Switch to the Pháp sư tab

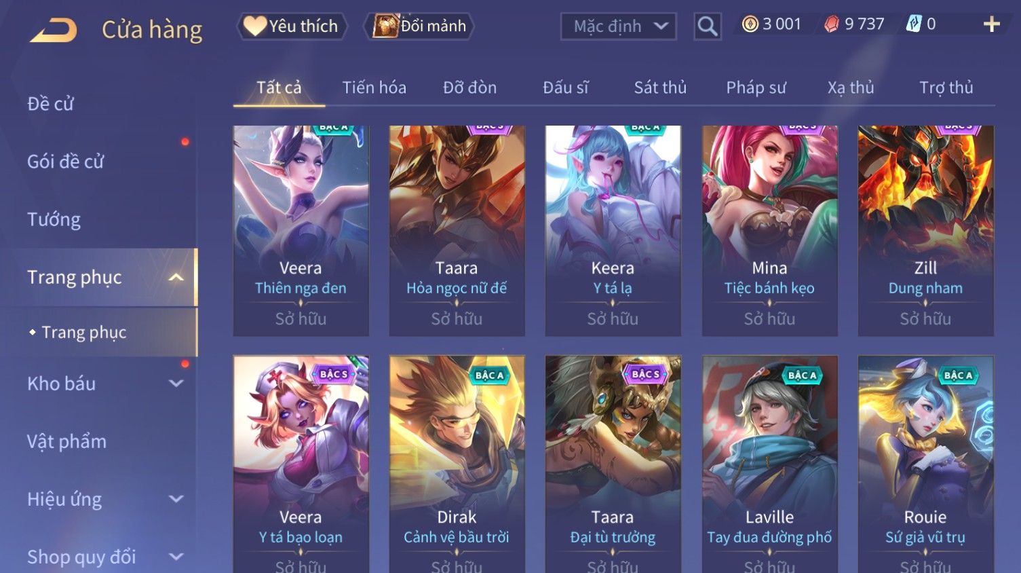[x=756, y=88]
